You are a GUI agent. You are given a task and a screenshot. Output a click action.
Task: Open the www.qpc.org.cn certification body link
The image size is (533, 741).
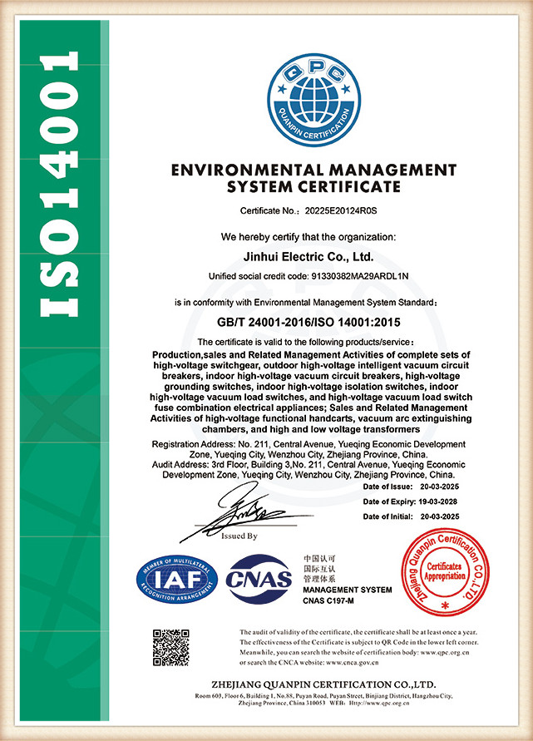click(445, 652)
